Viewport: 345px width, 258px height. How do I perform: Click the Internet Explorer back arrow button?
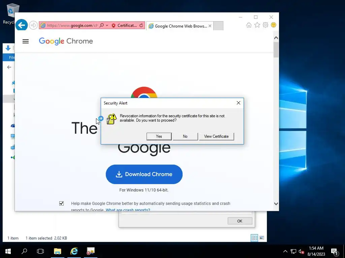tap(21, 25)
